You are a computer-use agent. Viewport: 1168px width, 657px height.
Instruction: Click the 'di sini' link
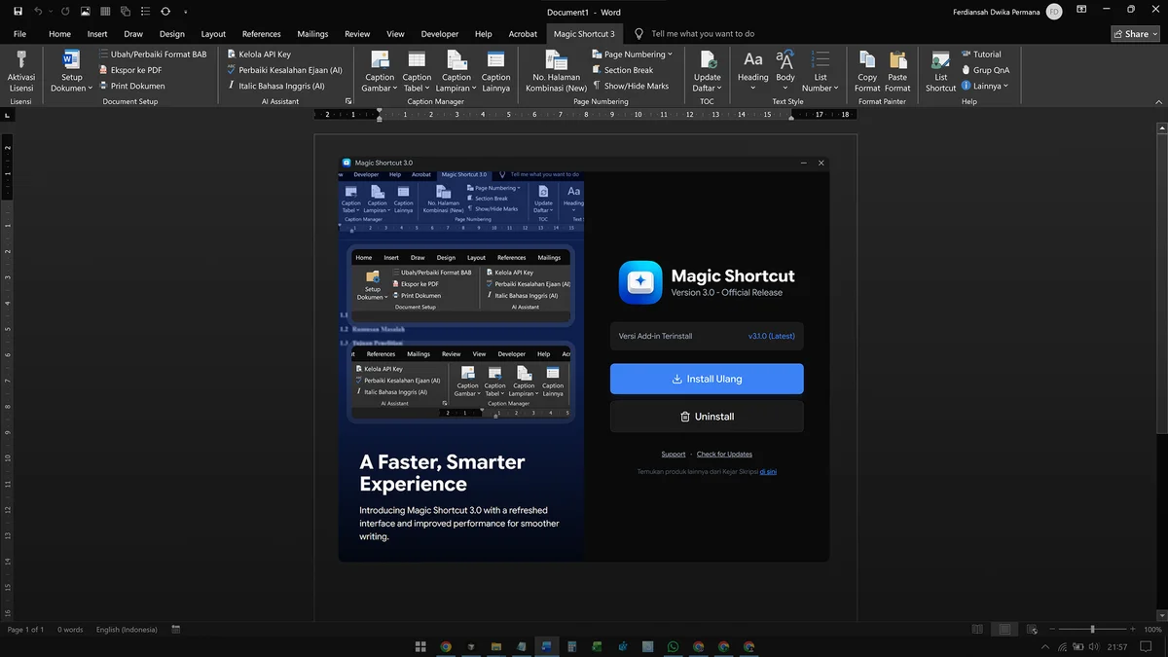click(x=768, y=472)
